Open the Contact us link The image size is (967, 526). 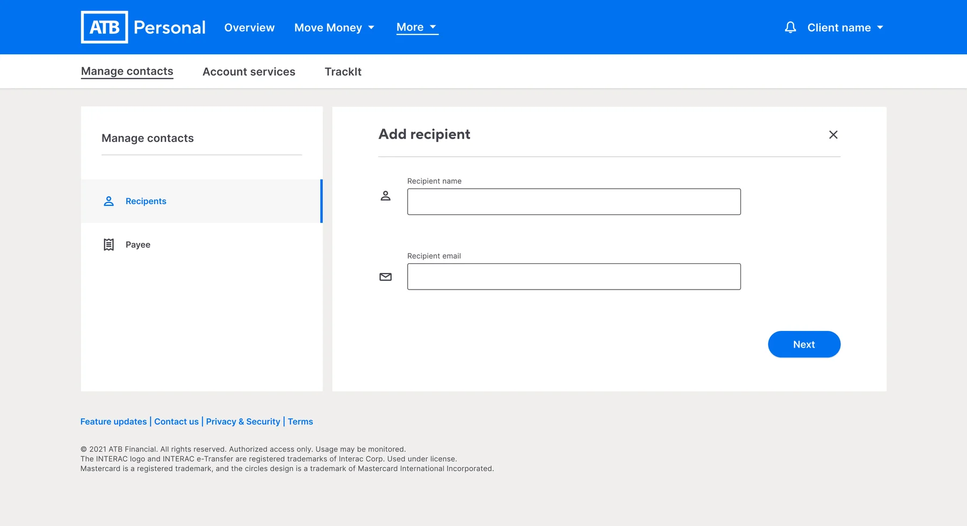176,422
